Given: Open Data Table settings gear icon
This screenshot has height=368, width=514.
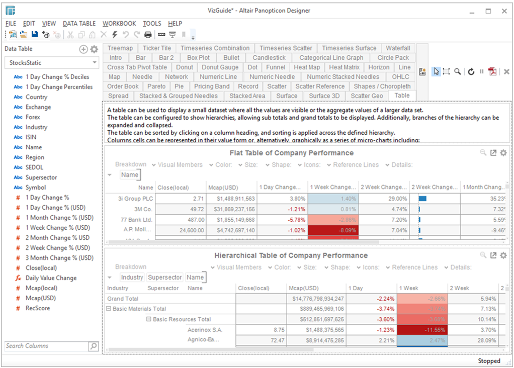Looking at the screenshot, I should coord(94,49).
